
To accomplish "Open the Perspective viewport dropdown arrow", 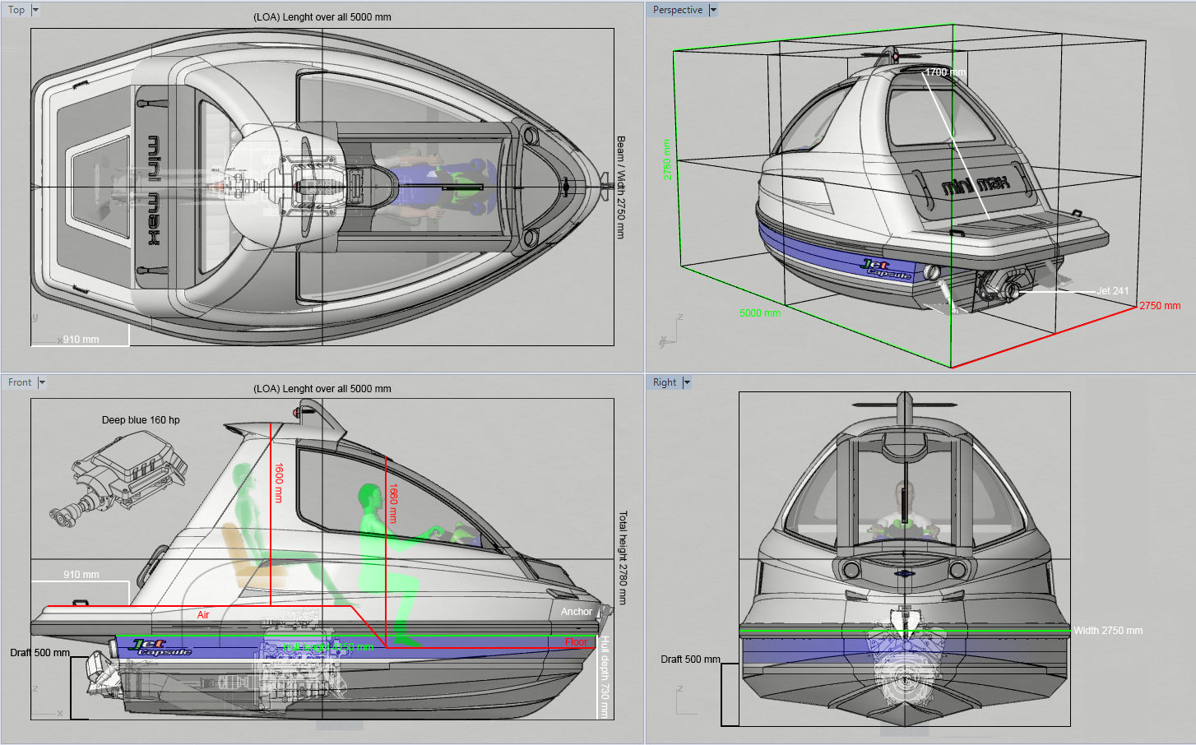I will click(713, 10).
